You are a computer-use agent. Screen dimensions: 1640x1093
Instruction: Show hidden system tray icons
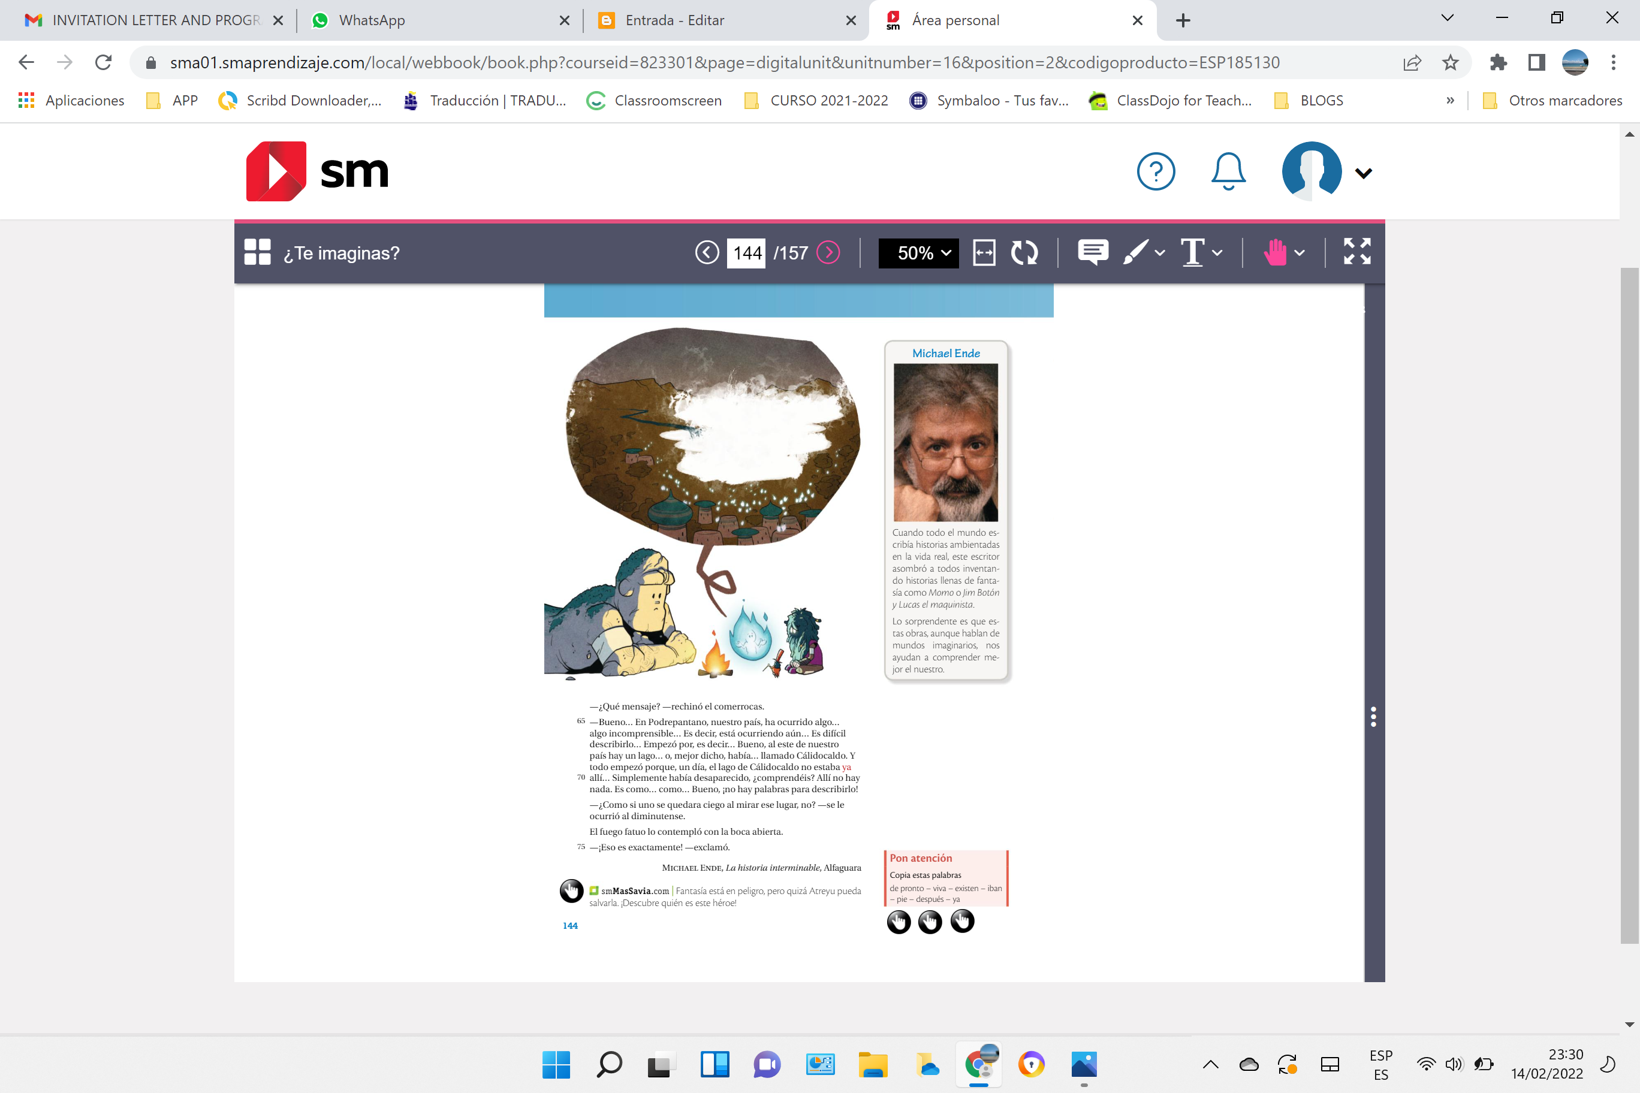(1210, 1064)
